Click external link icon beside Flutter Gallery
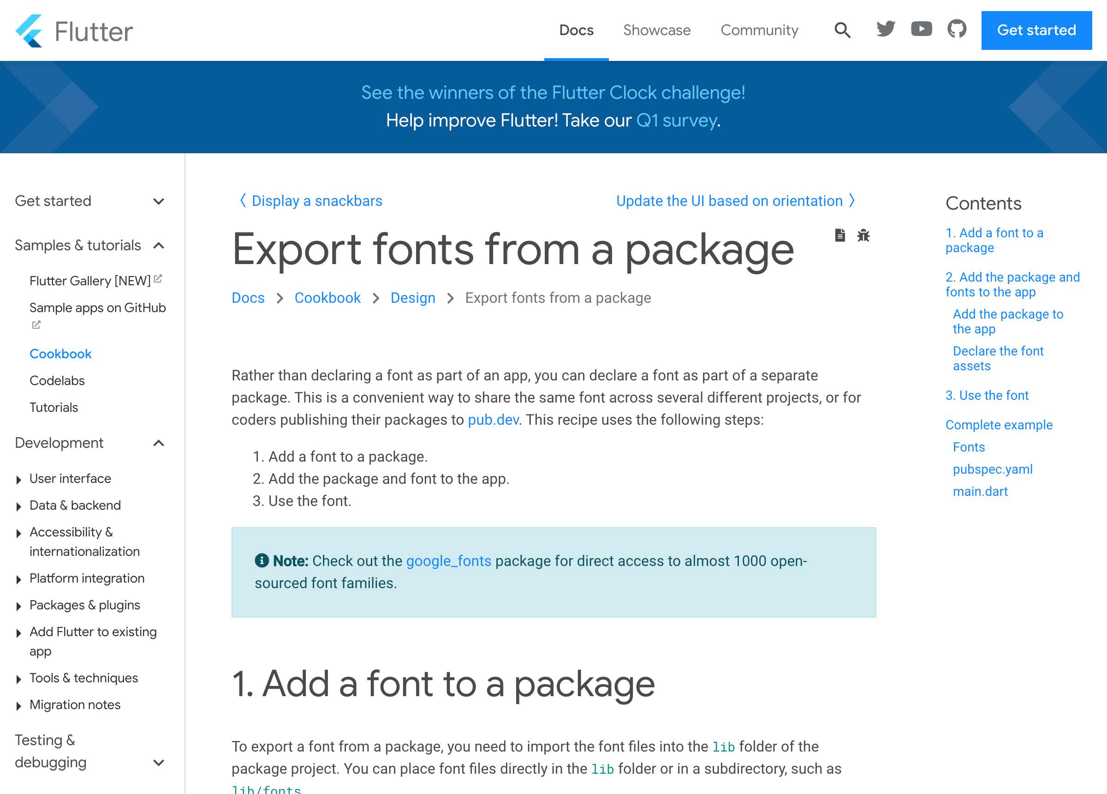 point(158,279)
